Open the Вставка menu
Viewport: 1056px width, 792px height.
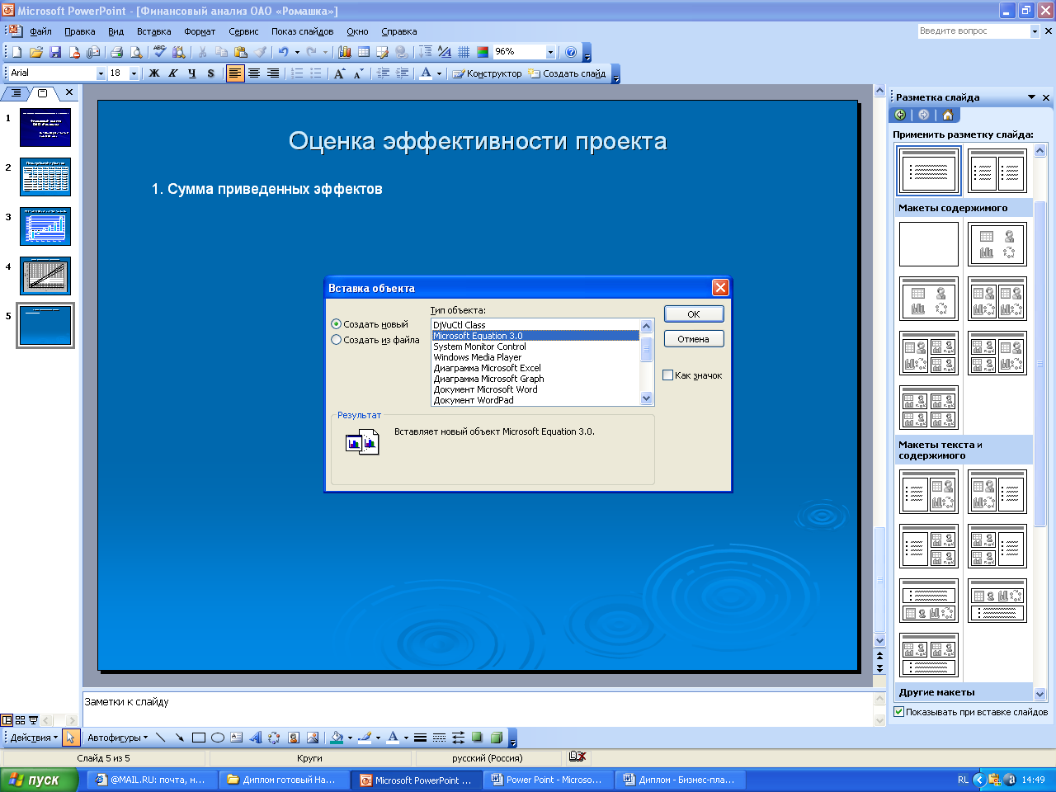[154, 31]
